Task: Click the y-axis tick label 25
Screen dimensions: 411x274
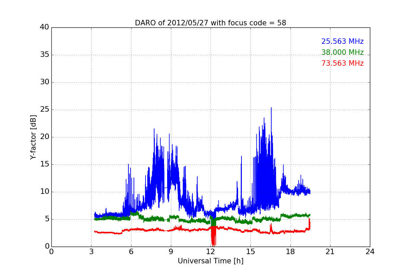Action: tap(45, 110)
